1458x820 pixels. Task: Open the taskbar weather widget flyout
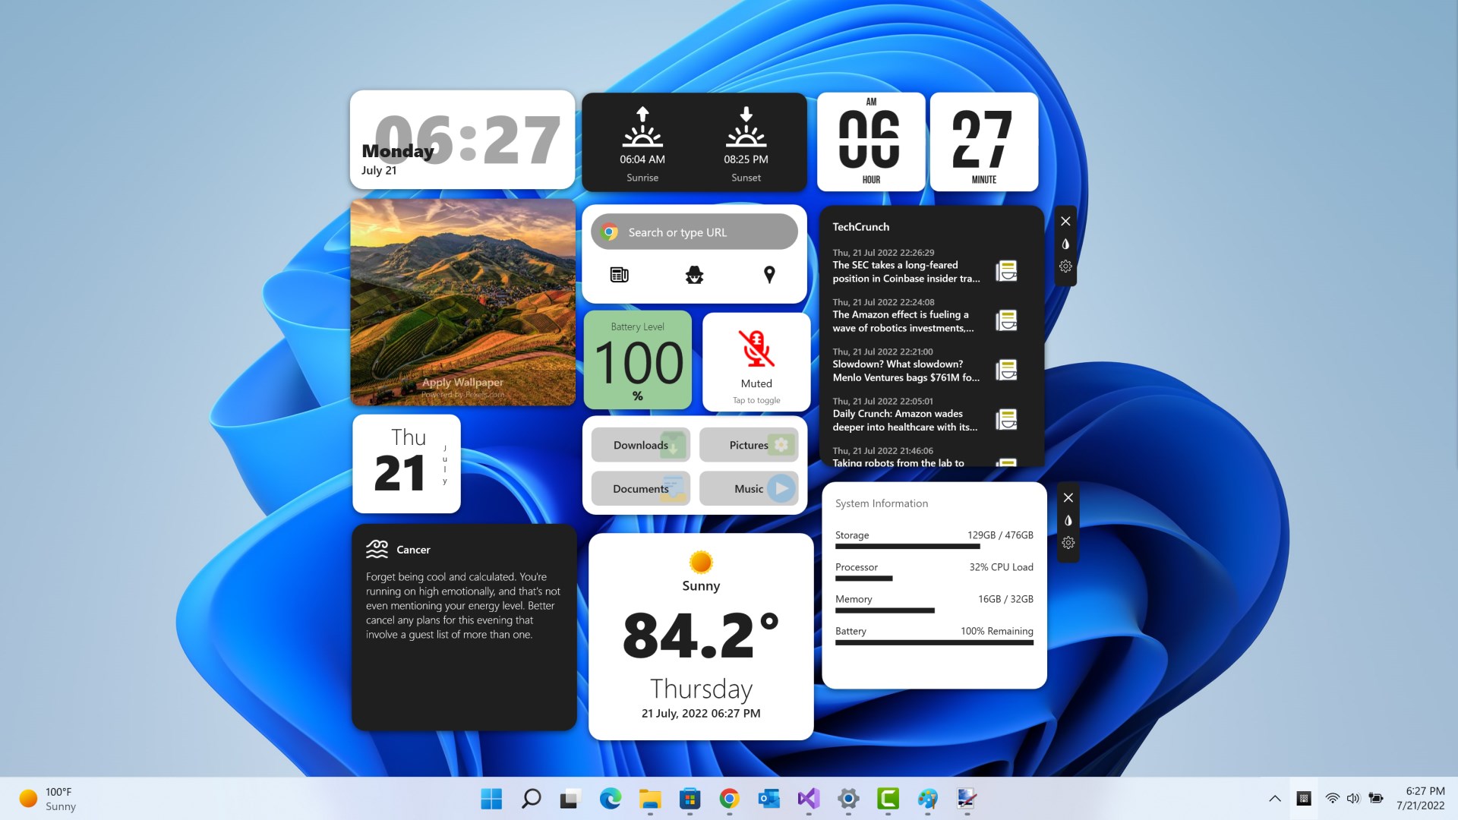pyautogui.click(x=47, y=799)
